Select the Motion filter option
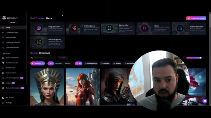 68,63
